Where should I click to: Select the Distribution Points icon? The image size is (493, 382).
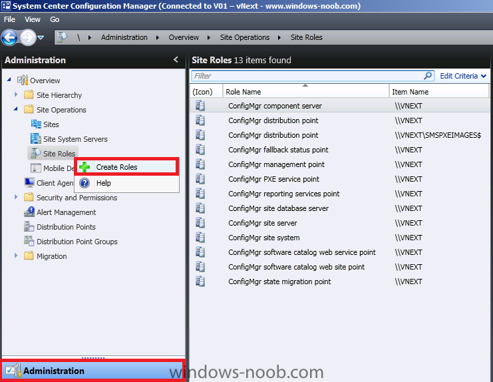29,226
